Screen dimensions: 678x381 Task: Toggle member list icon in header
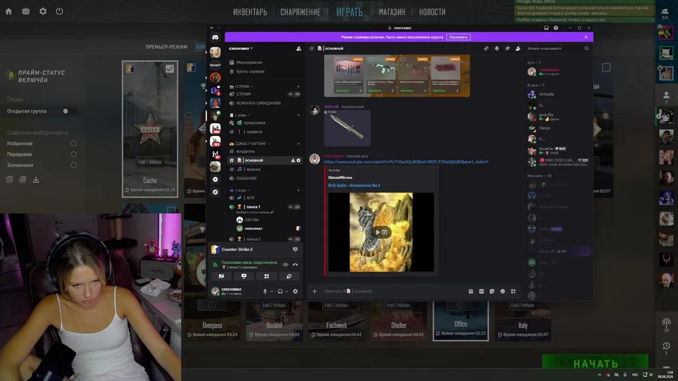click(518, 48)
